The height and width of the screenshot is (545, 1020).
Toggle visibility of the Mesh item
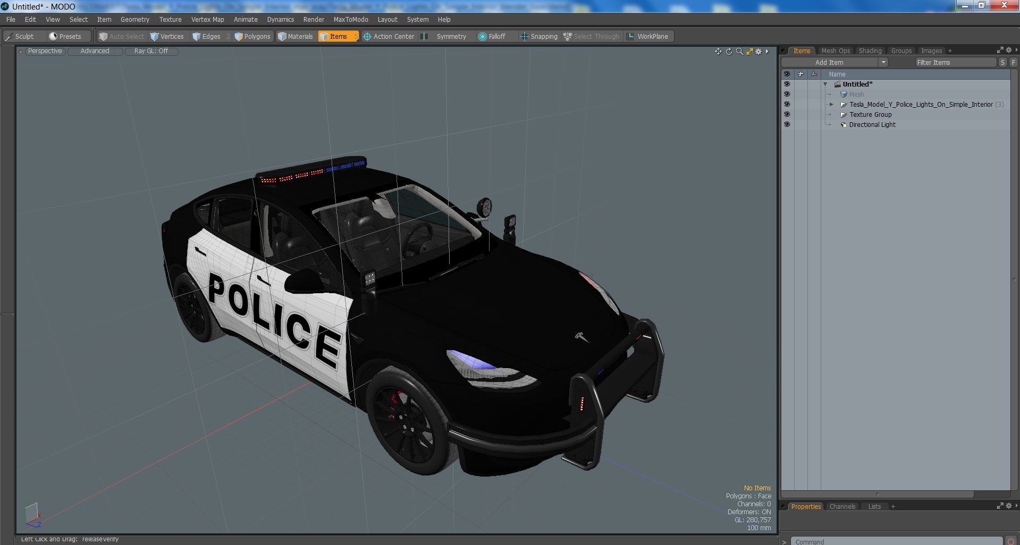787,94
